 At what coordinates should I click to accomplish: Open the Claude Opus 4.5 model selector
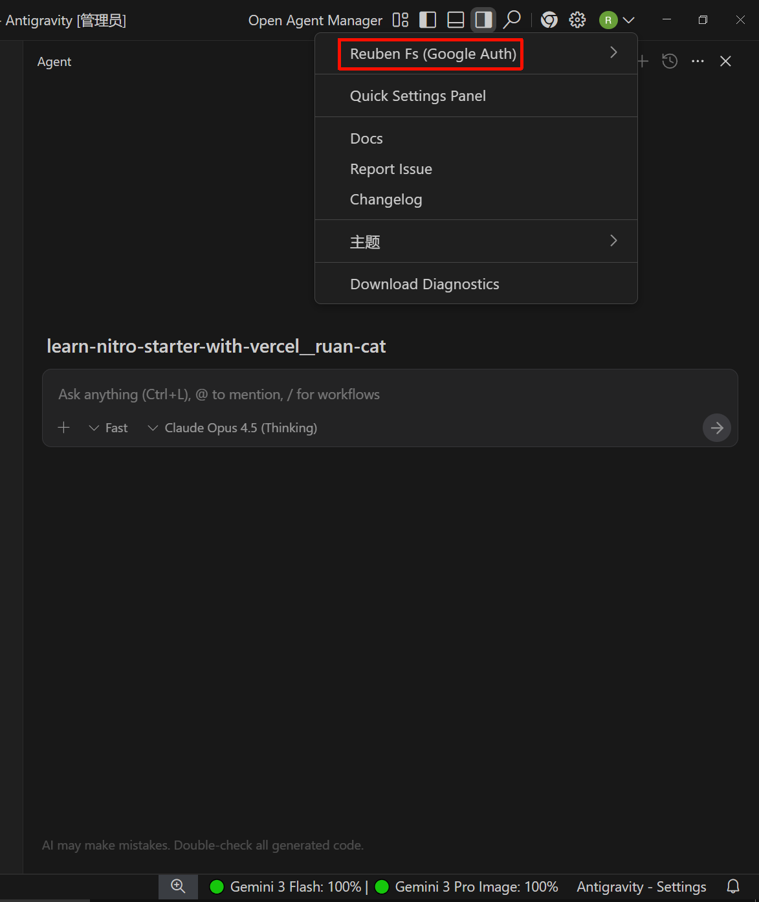coord(233,428)
